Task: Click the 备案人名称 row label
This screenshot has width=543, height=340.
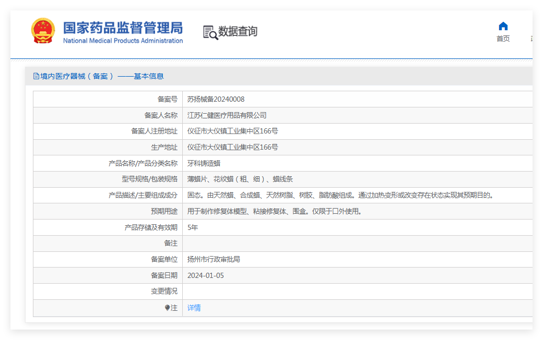Action: 161,115
